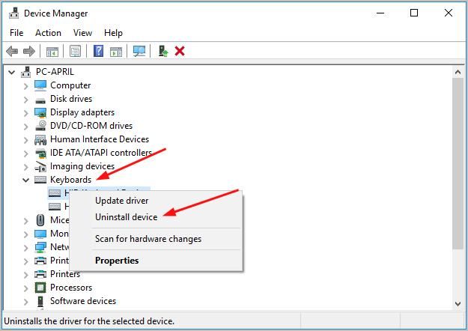Click the Properties sheet toolbar icon
Viewport: 468px width, 331px height.
(x=75, y=52)
